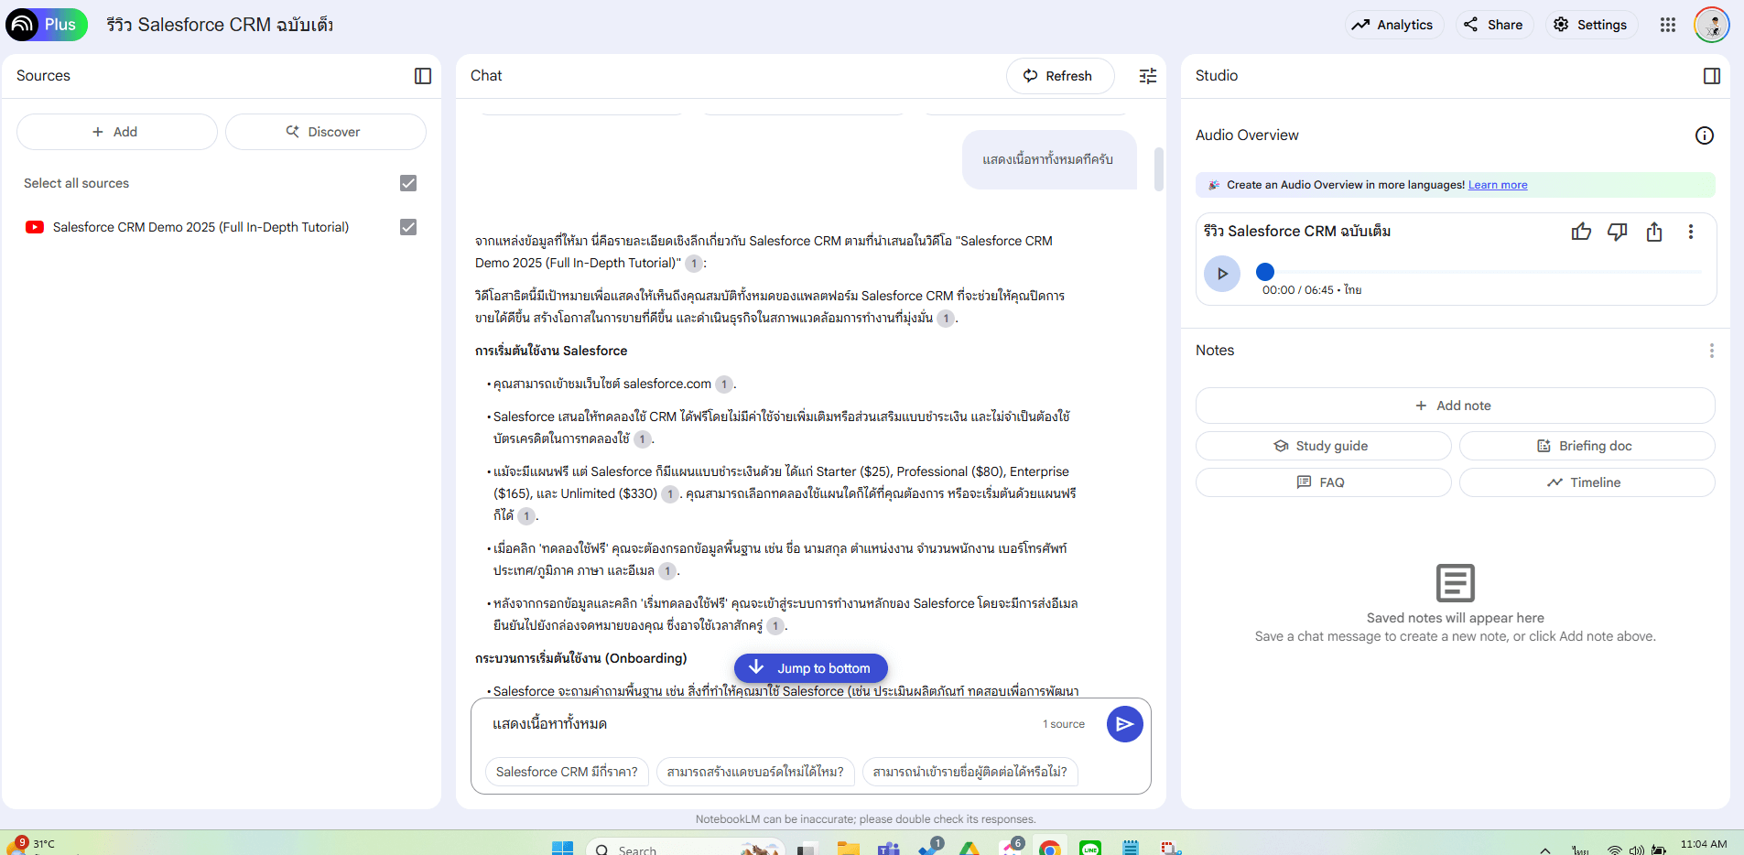This screenshot has width=1744, height=855.
Task: Click the audio overview title text
Action: click(1296, 232)
